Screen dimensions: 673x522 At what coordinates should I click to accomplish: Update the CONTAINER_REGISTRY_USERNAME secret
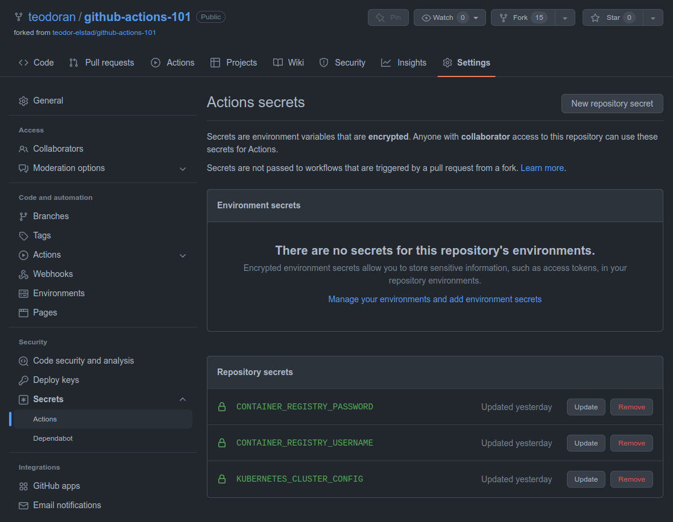[586, 443]
